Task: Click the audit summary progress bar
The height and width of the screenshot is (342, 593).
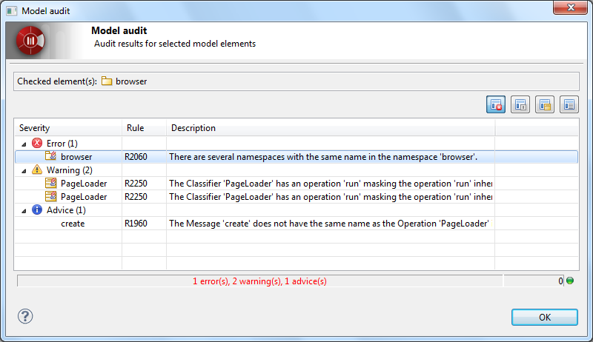Action: coord(259,281)
